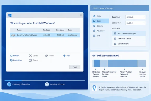Select the Drive 0 Unallocated Space row
Screen dimensions: 151x101
[45, 35]
